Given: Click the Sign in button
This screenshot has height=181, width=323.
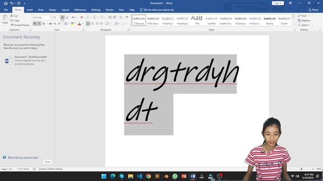Looking at the screenshot, I should click(278, 3).
